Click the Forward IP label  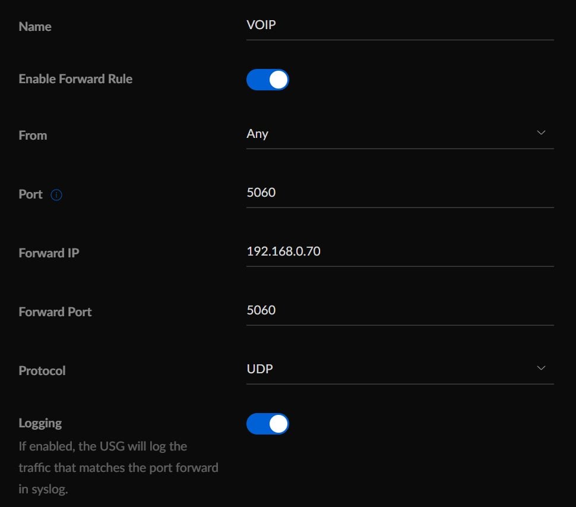click(x=49, y=253)
